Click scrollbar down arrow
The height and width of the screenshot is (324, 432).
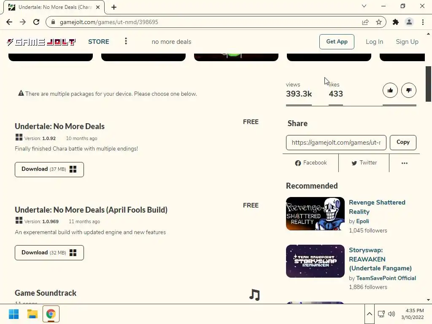(x=428, y=300)
